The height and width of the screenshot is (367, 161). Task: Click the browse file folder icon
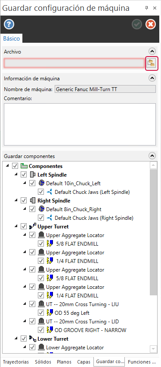click(152, 63)
